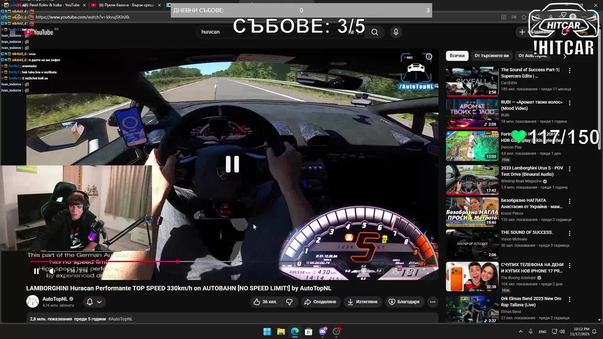603x339 pixels.
Task: Open Discord from the taskbar
Action: pos(323,331)
